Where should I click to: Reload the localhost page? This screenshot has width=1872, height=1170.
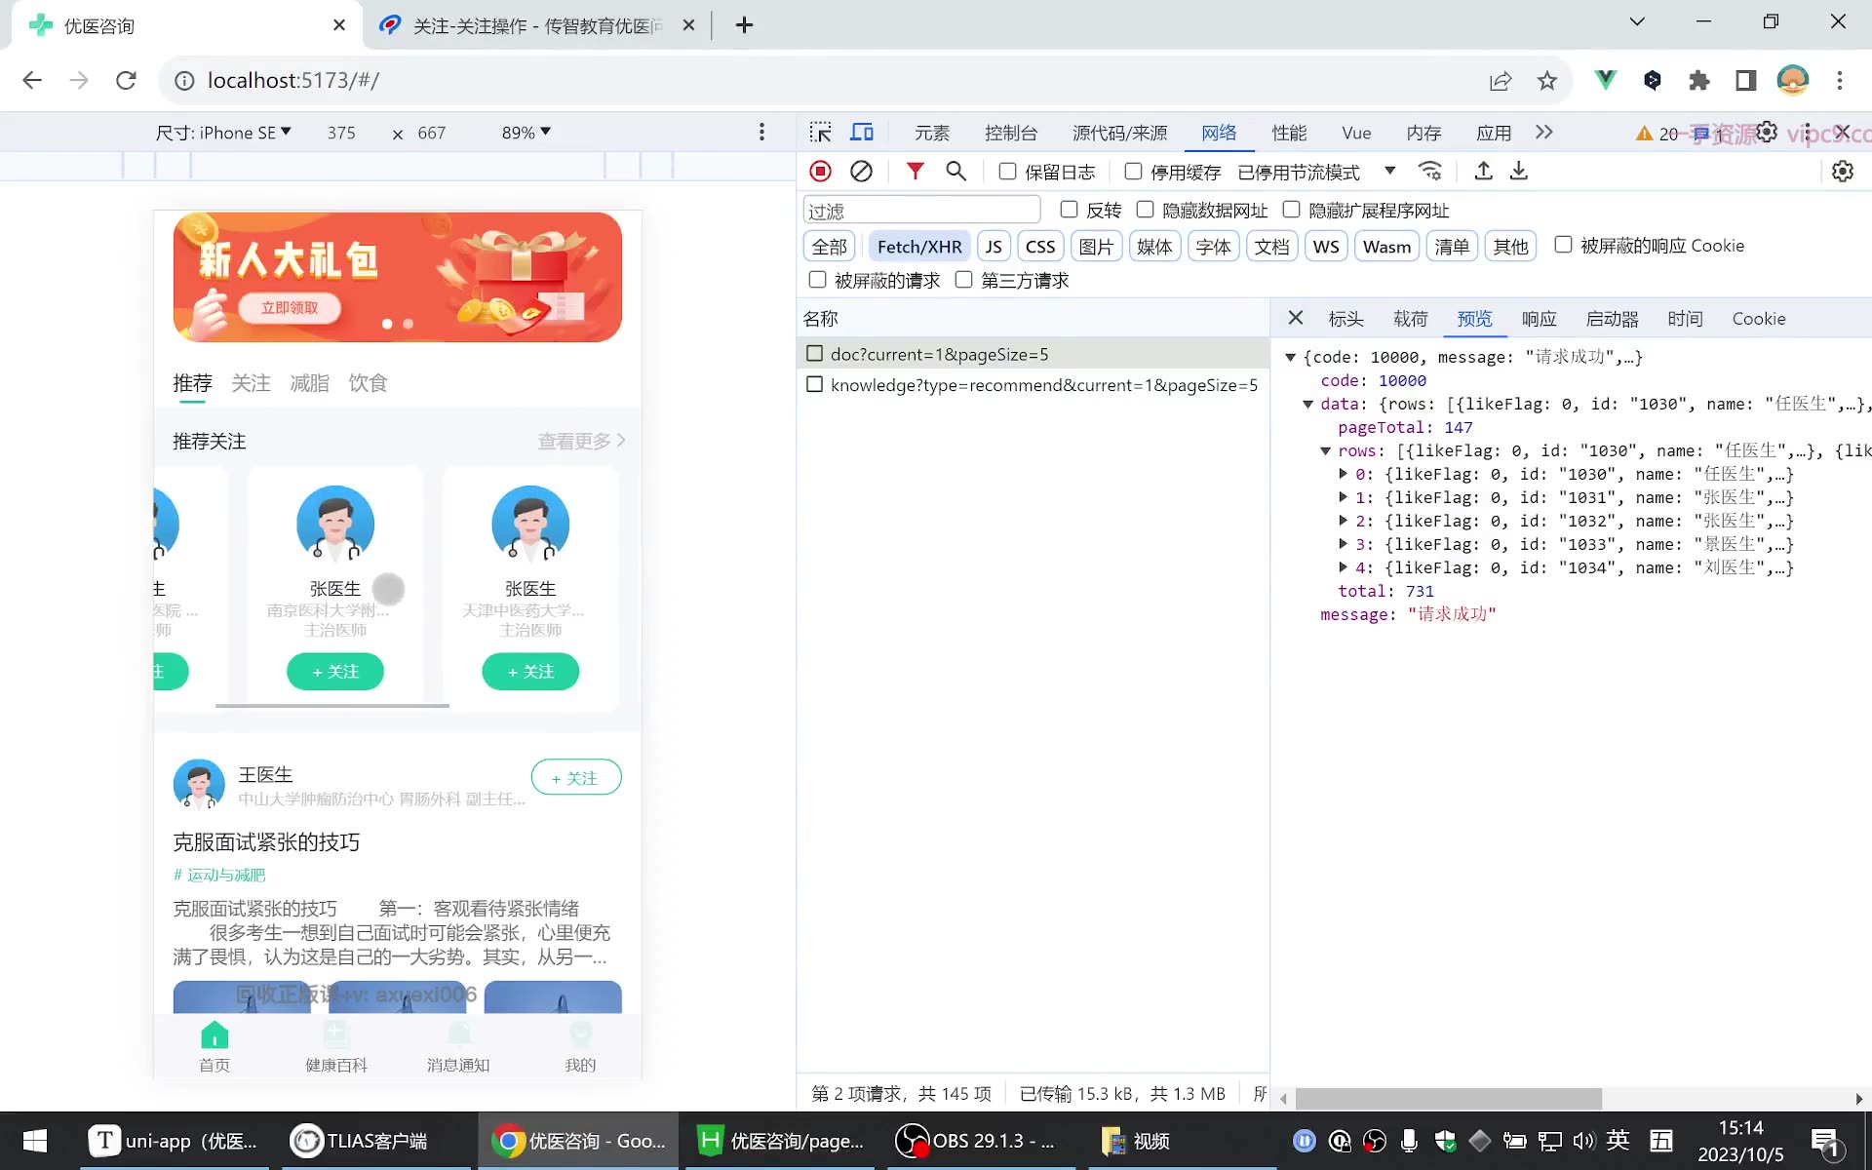(126, 81)
